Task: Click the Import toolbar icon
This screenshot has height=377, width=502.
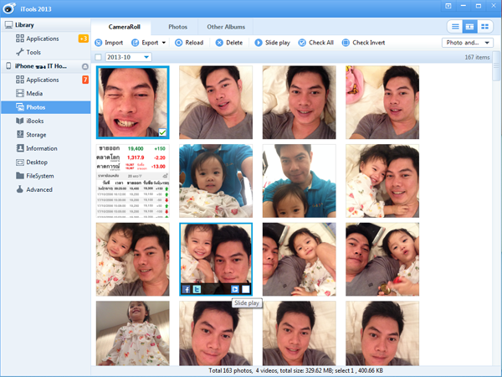Action: pyautogui.click(x=100, y=42)
